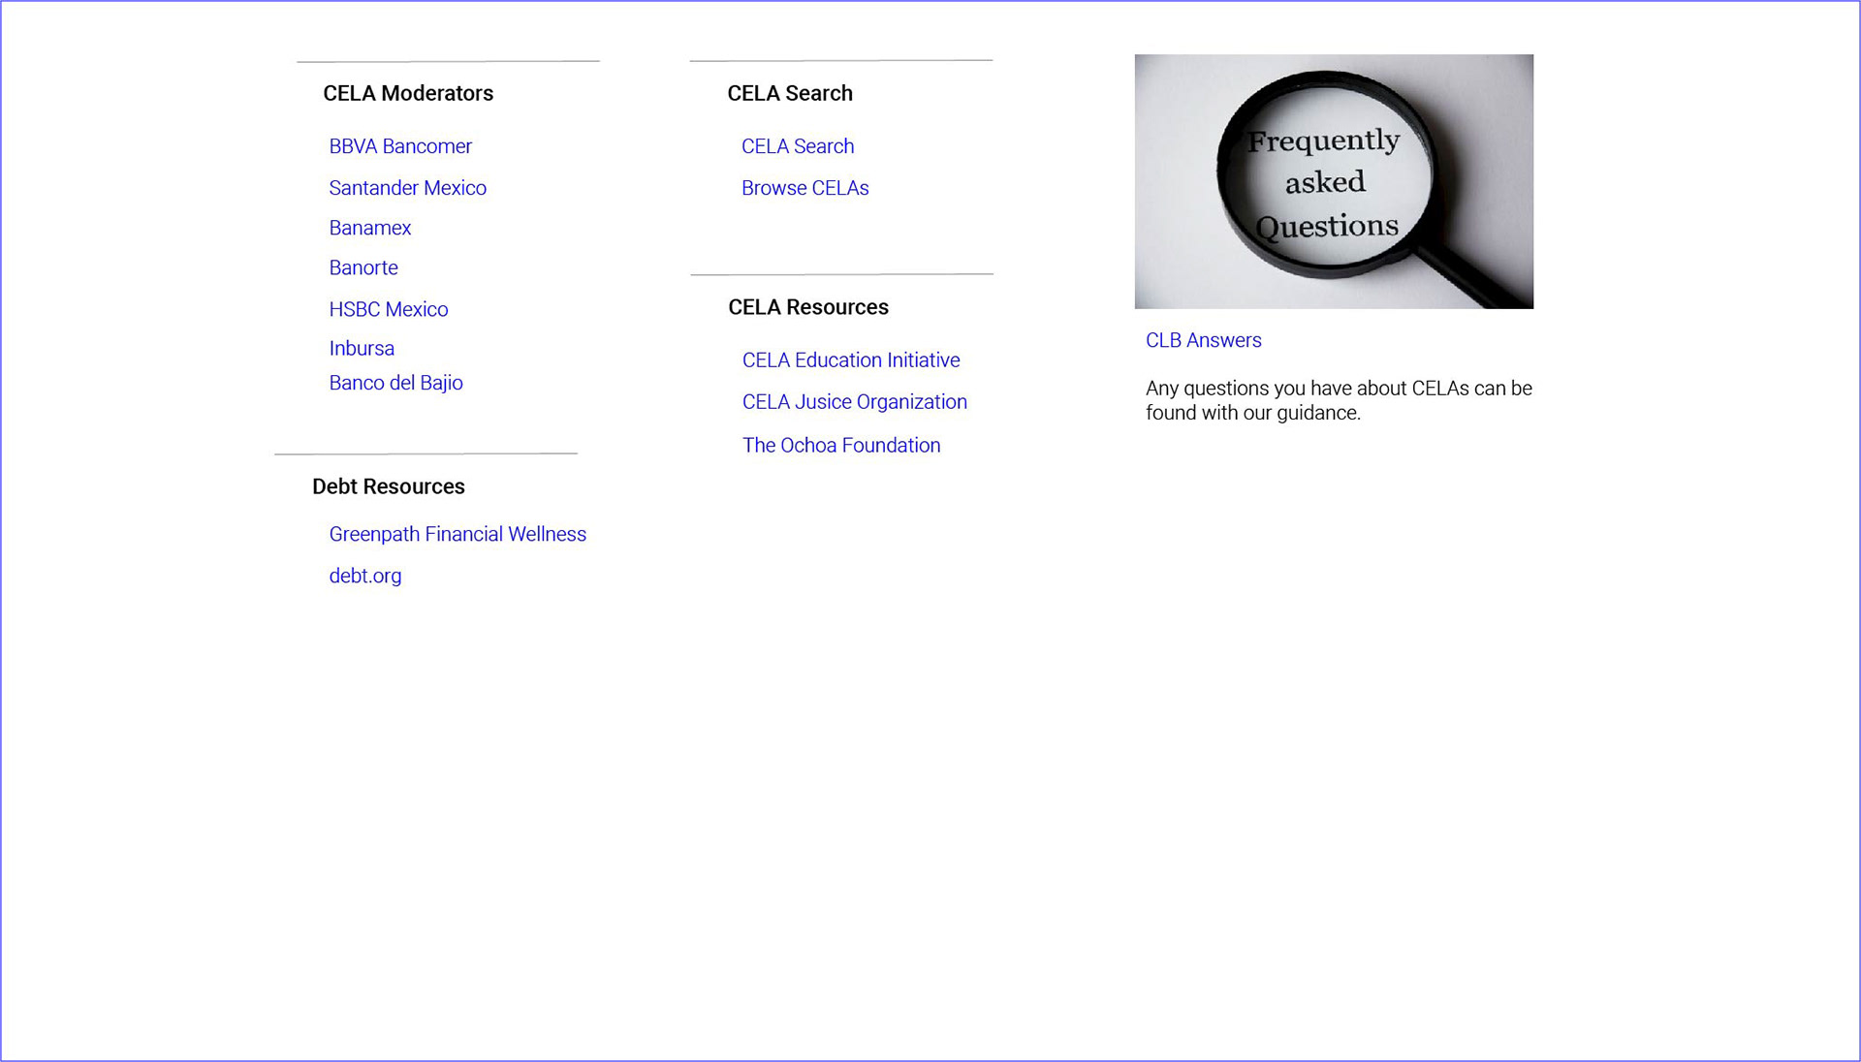Follow the Banco del Bajio link
This screenshot has width=1861, height=1062.
(x=395, y=383)
